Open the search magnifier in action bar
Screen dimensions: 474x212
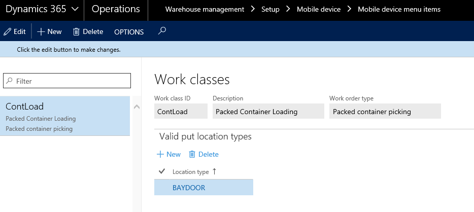pos(162,31)
